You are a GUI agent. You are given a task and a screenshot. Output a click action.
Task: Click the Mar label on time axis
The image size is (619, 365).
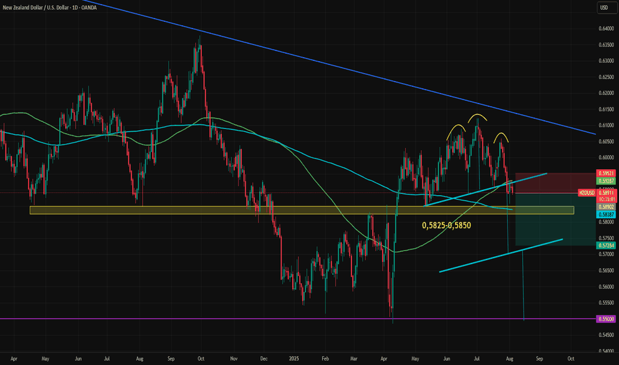[x=354, y=358]
